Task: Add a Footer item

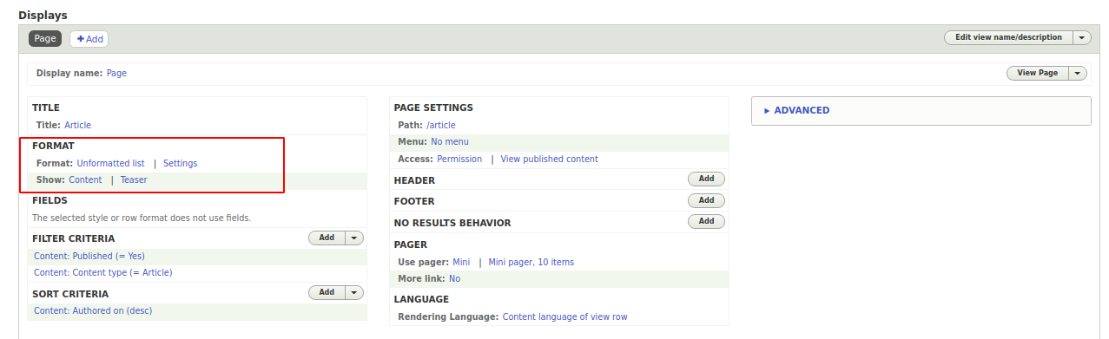Action: click(x=706, y=200)
